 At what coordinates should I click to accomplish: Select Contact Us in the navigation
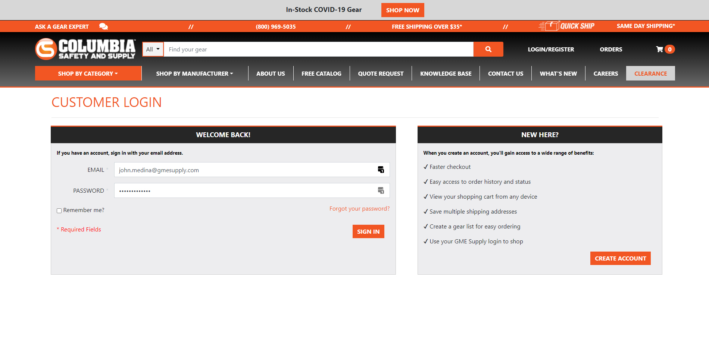pos(506,73)
